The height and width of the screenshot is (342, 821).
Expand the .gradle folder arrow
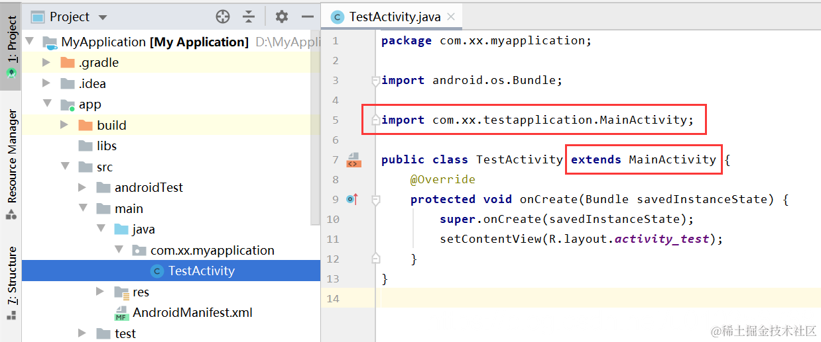point(46,63)
